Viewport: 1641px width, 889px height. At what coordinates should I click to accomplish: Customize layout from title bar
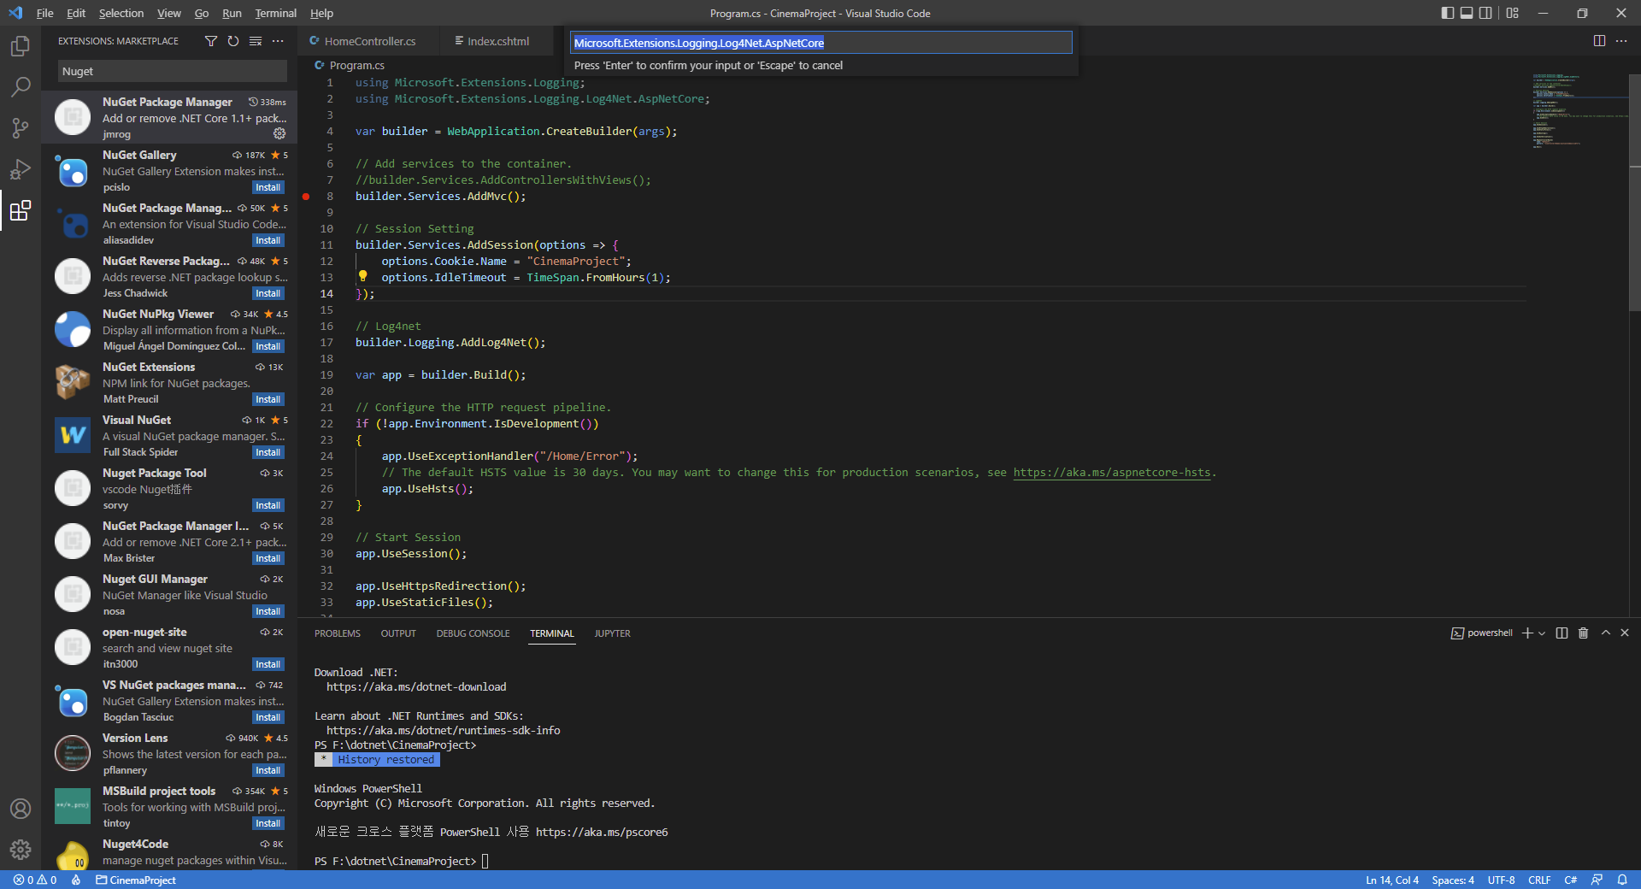1513,13
